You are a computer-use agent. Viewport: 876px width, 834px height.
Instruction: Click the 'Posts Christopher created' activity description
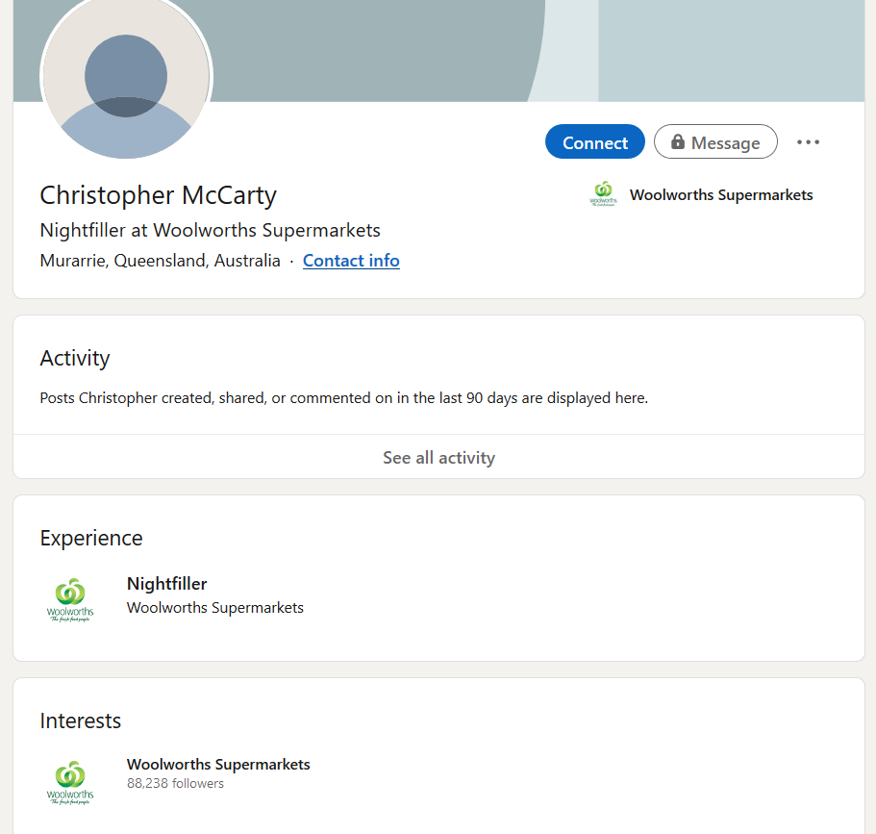pyautogui.click(x=344, y=398)
